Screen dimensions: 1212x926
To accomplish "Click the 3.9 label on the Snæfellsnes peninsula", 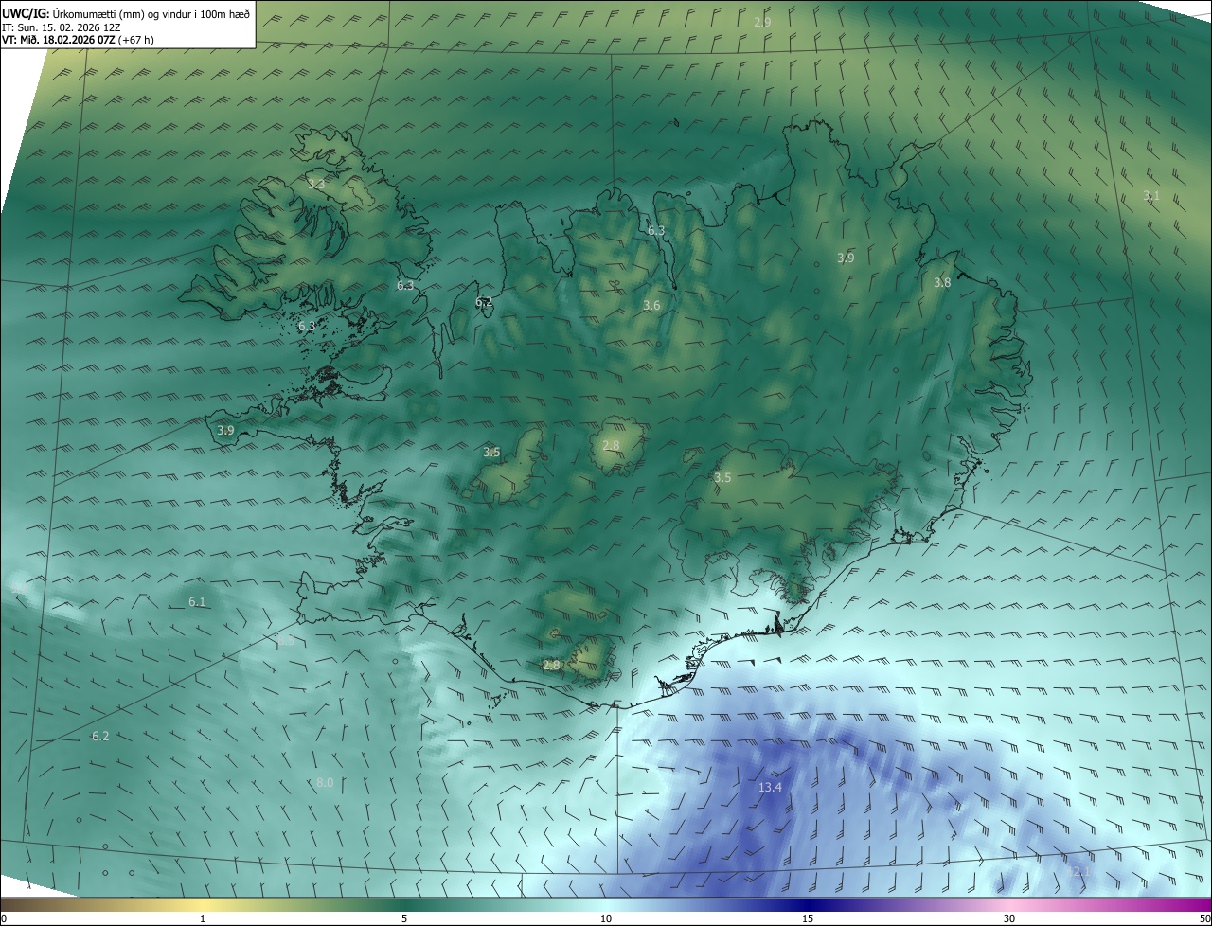I will (x=225, y=430).
